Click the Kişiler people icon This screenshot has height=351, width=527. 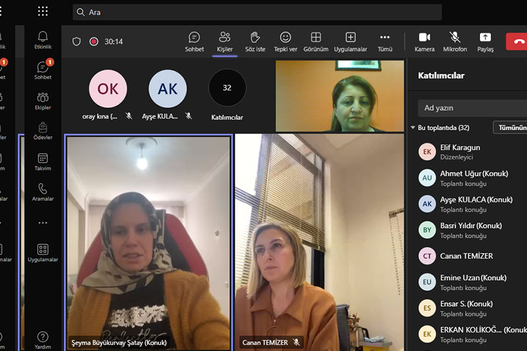coord(225,41)
